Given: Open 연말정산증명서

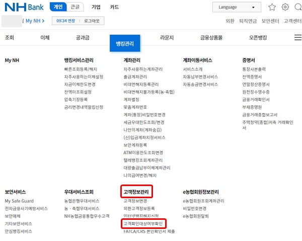Looking at the screenshot, I should [256, 84].
